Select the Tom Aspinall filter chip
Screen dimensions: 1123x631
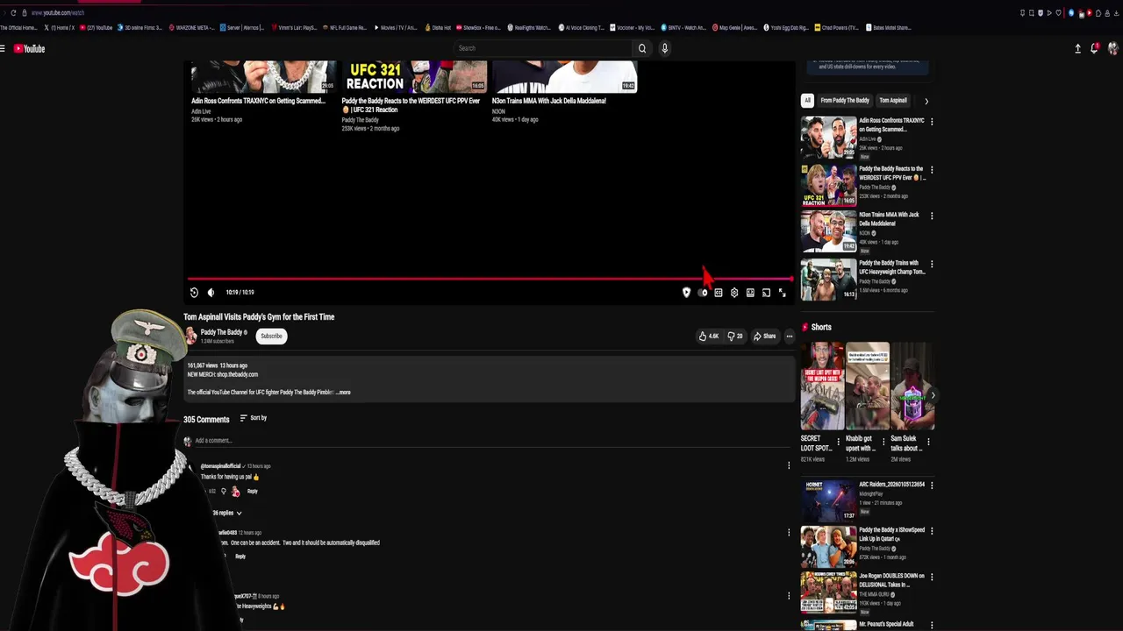(x=893, y=101)
